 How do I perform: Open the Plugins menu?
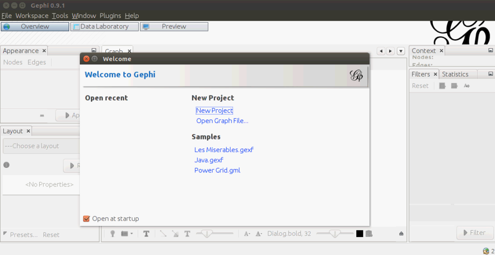pos(110,15)
